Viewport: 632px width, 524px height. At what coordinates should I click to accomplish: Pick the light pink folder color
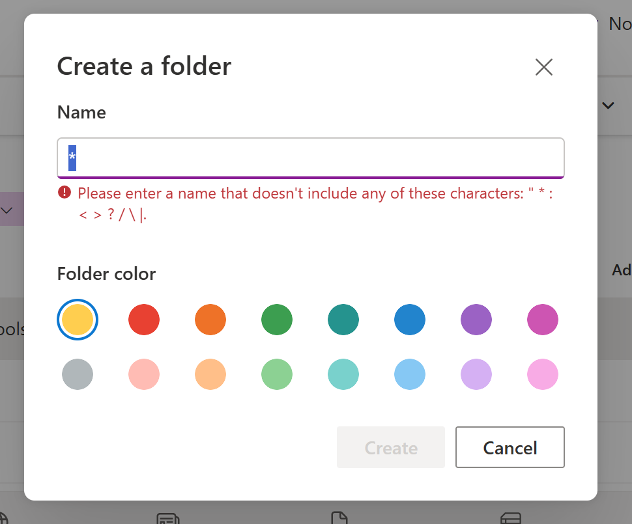pyautogui.click(x=543, y=374)
